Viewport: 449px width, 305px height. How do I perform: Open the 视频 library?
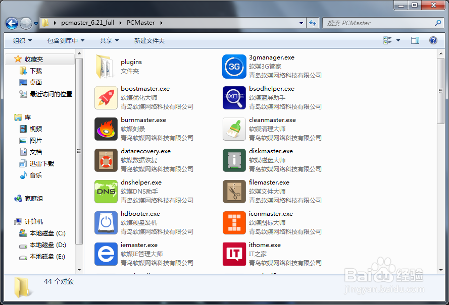point(36,129)
